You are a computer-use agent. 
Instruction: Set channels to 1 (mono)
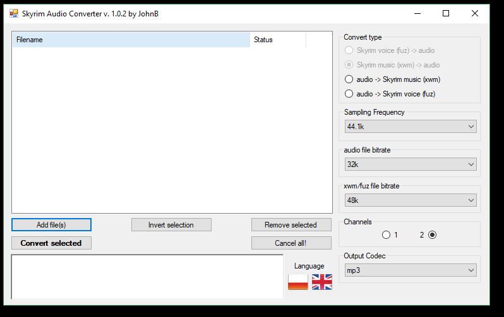(386, 235)
